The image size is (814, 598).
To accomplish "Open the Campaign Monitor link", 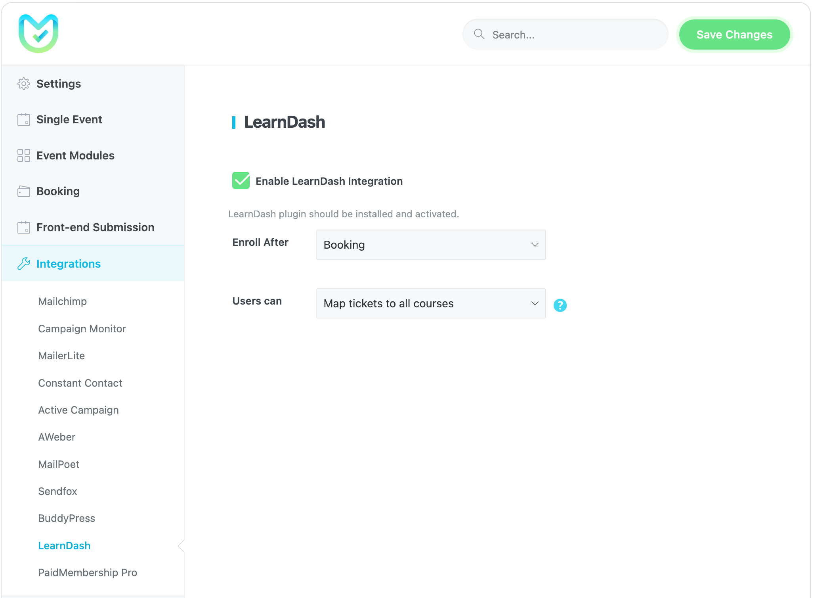I will pyautogui.click(x=82, y=329).
